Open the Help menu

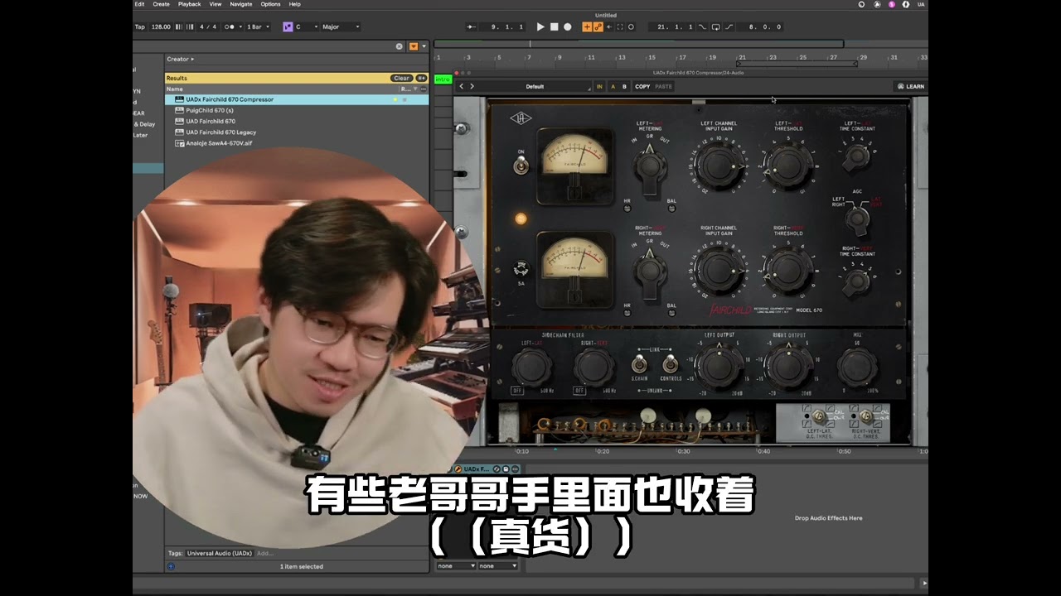point(294,4)
